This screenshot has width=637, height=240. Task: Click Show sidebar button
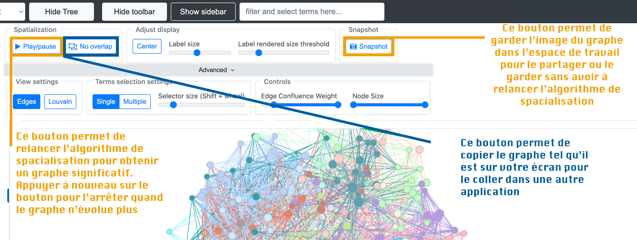203,12
